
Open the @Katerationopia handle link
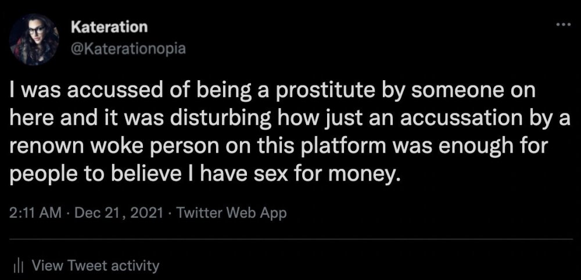128,48
